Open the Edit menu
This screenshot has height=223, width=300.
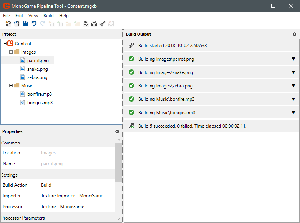(19, 16)
